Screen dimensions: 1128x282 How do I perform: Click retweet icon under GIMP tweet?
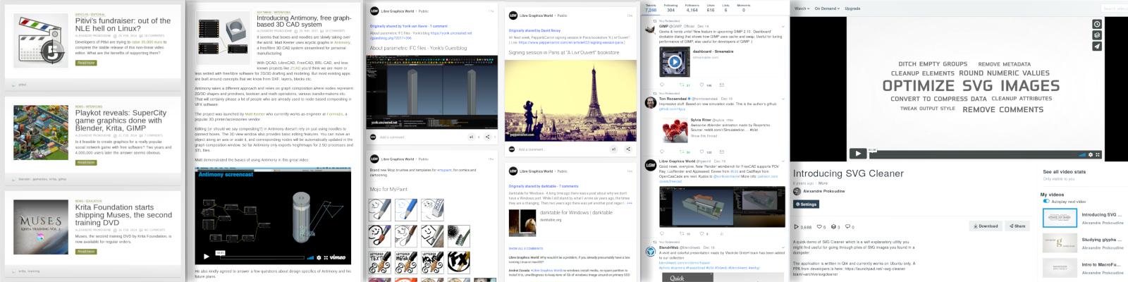682,85
